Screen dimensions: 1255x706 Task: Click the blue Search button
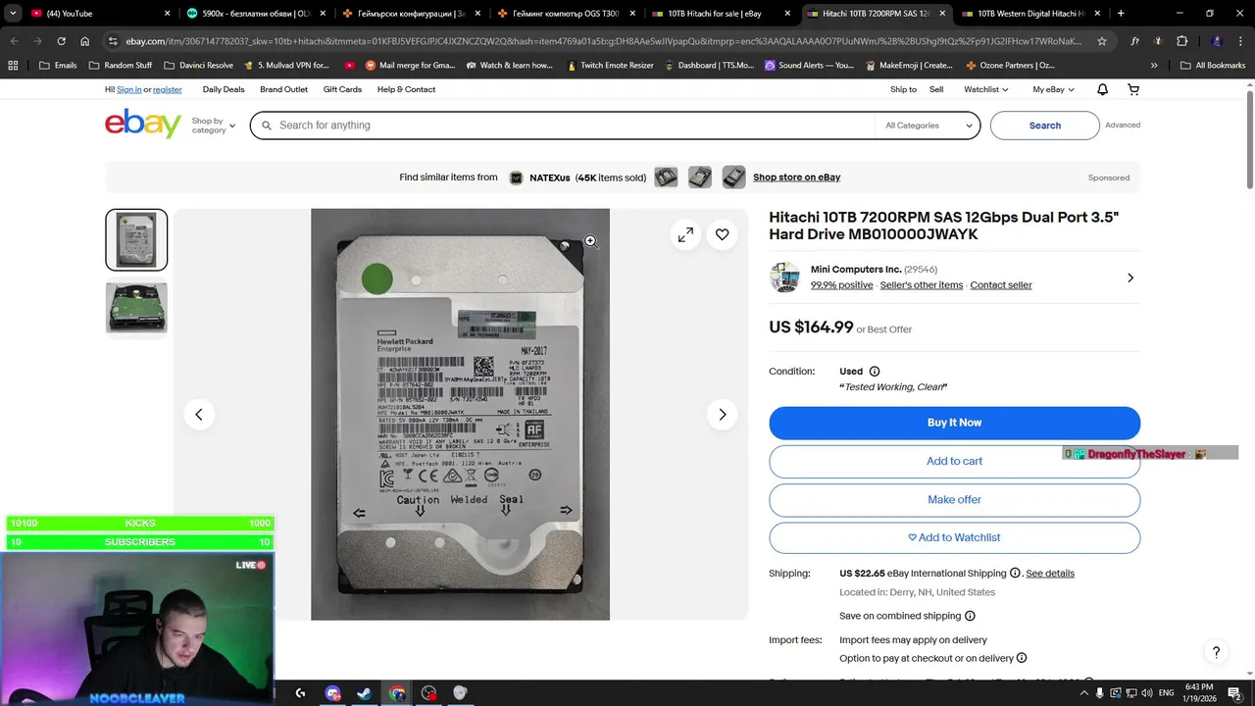(x=1044, y=126)
